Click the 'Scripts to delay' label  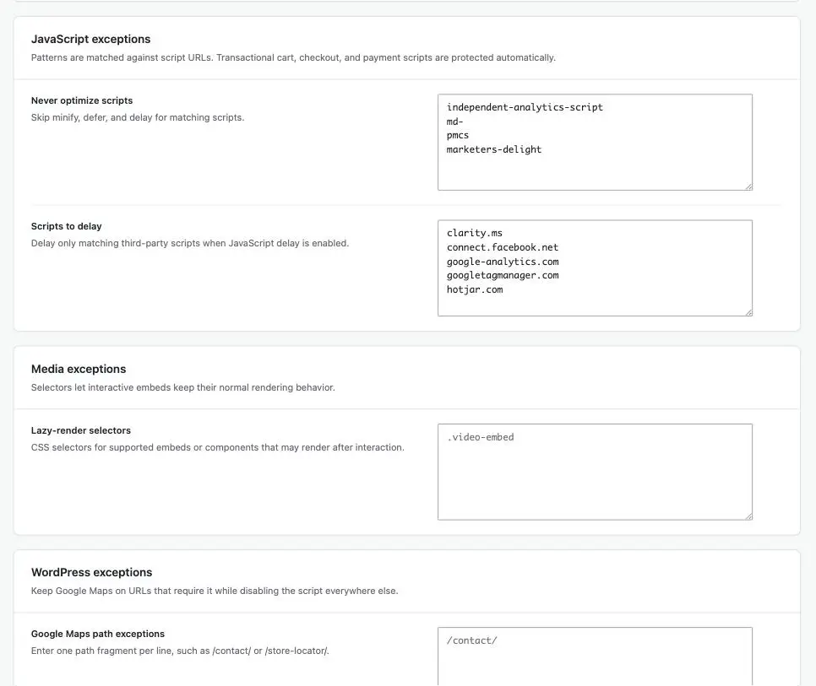pyautogui.click(x=66, y=226)
